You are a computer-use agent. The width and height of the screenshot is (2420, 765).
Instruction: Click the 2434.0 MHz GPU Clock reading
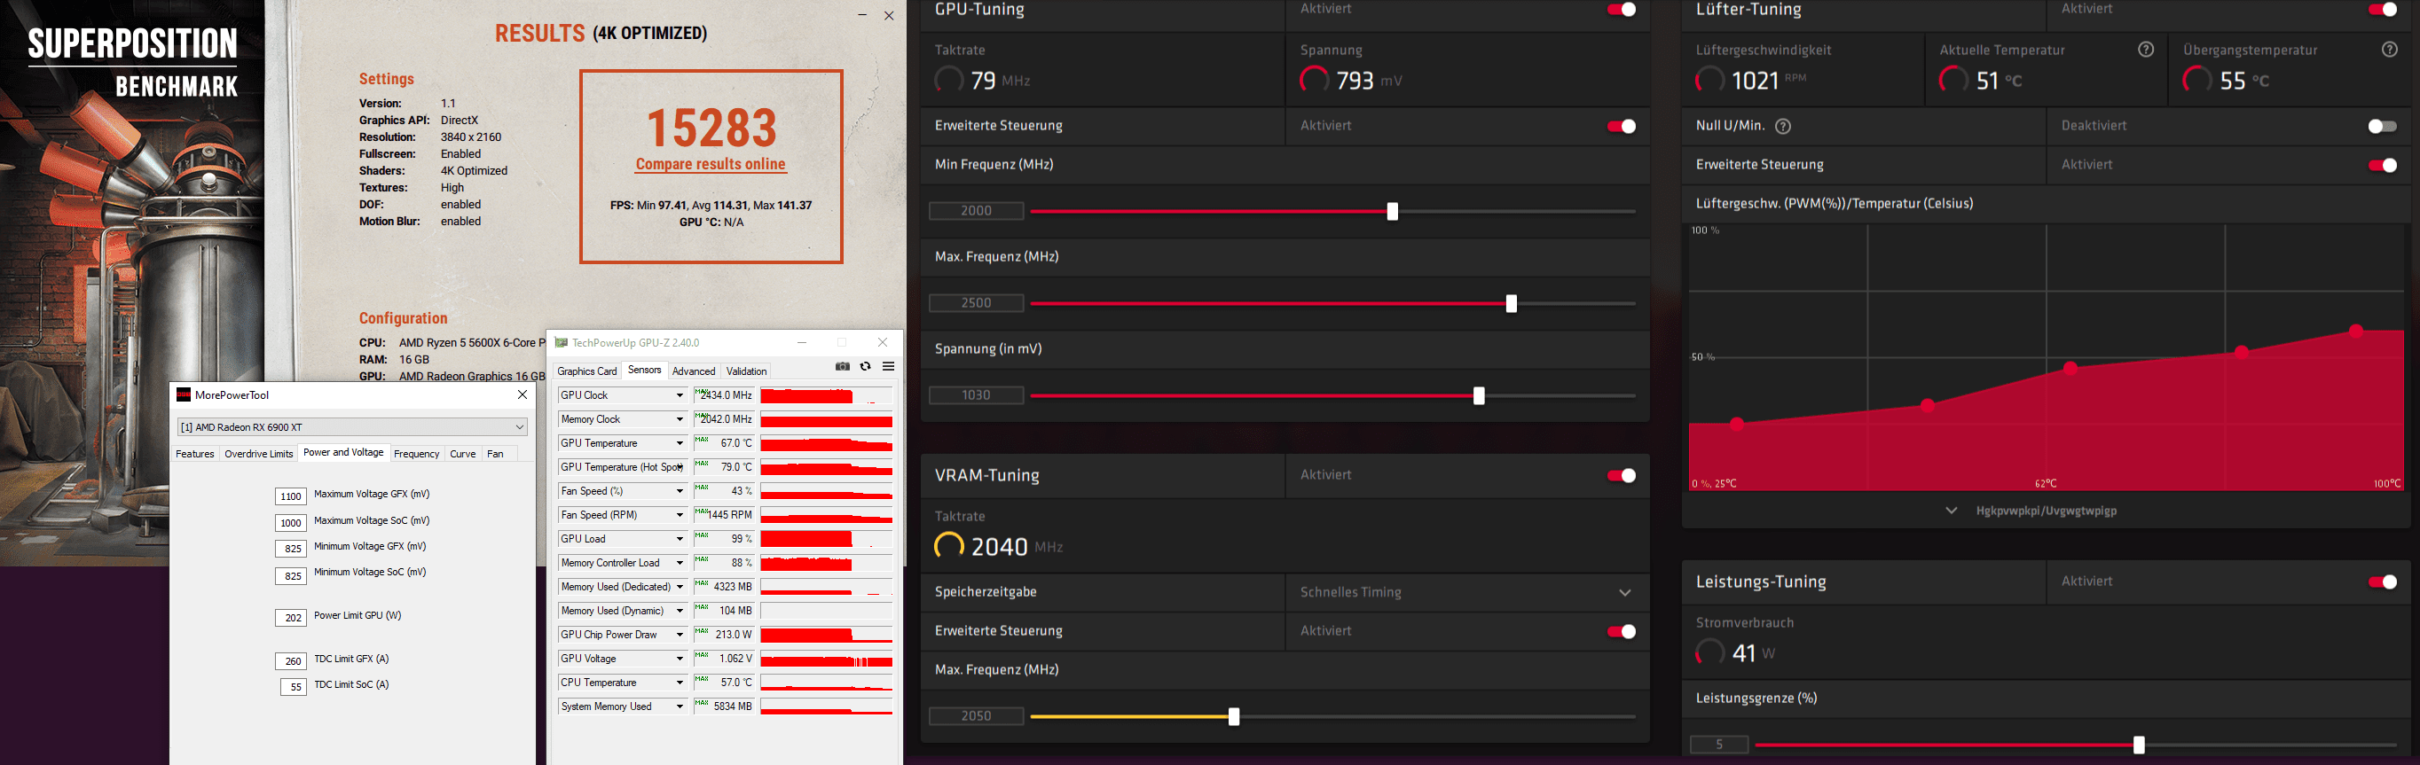[724, 395]
